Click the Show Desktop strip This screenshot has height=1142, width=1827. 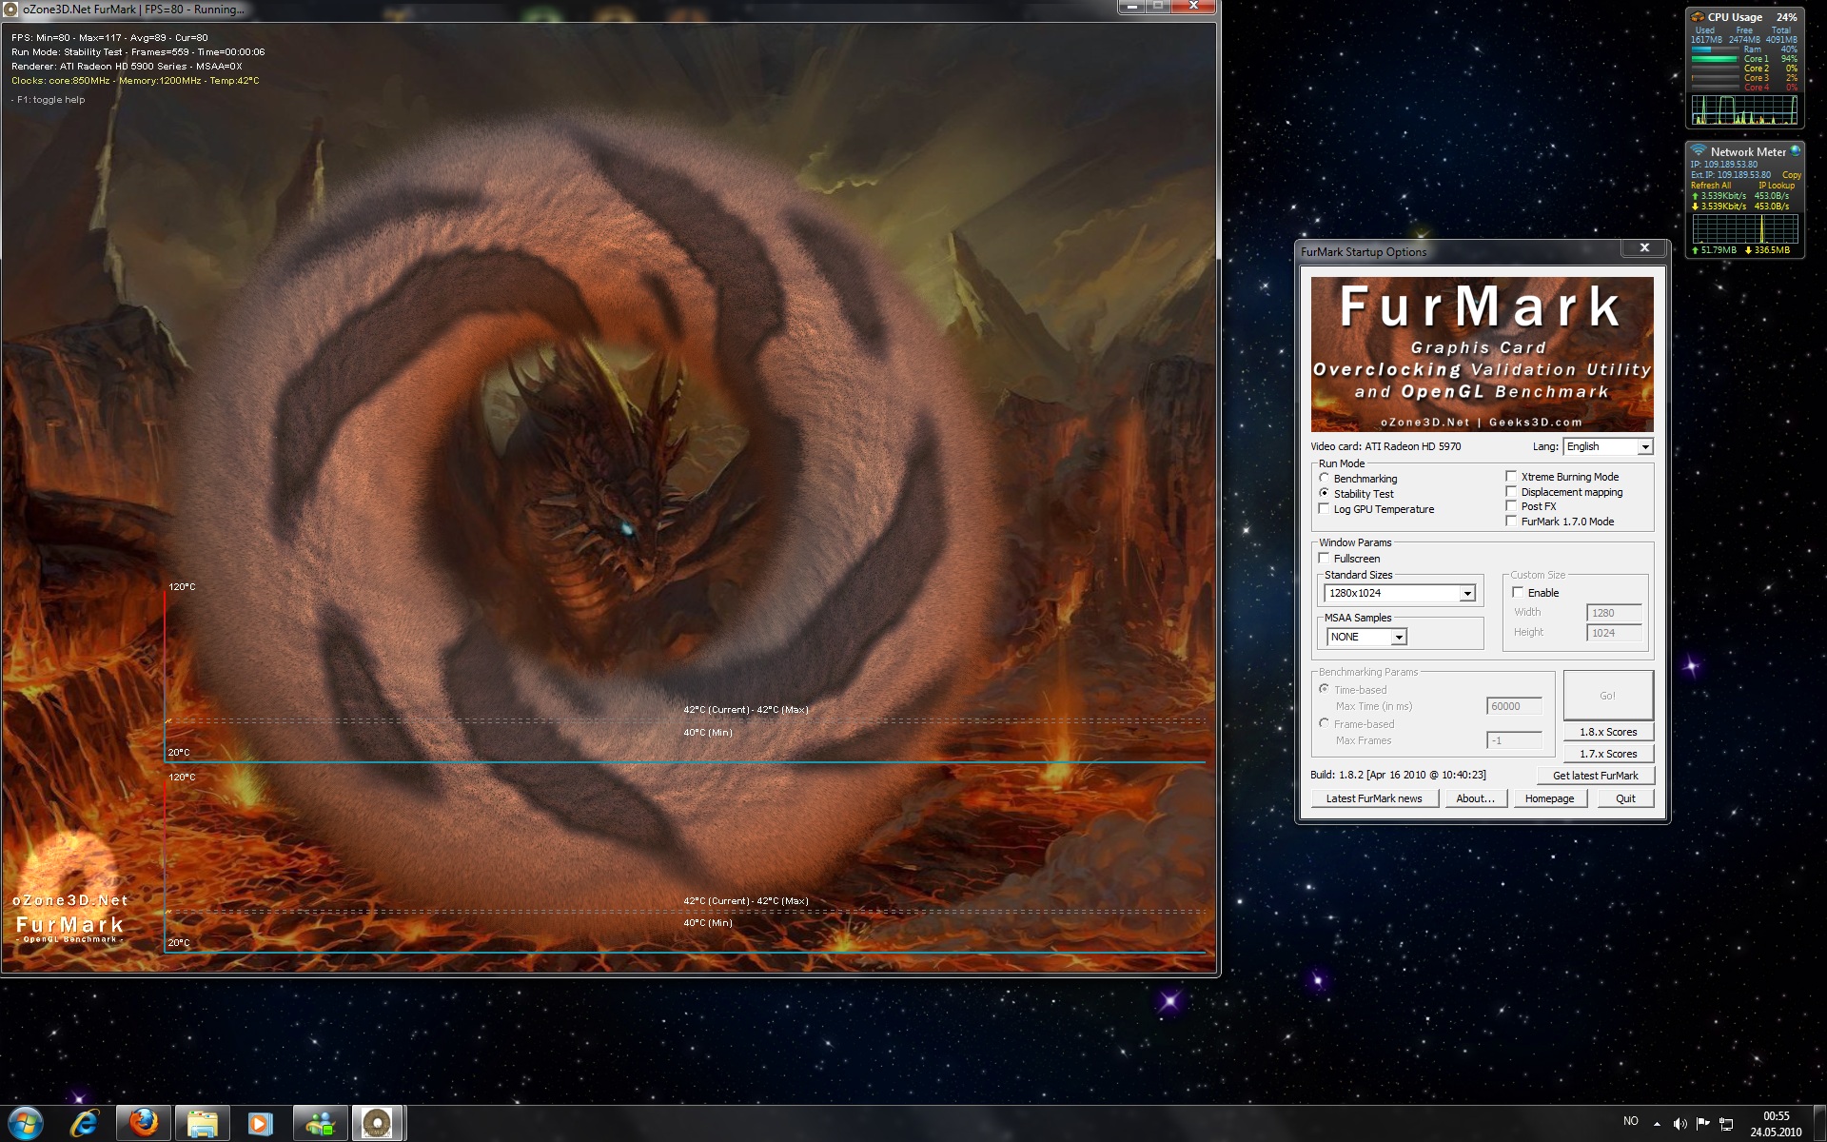(1820, 1123)
